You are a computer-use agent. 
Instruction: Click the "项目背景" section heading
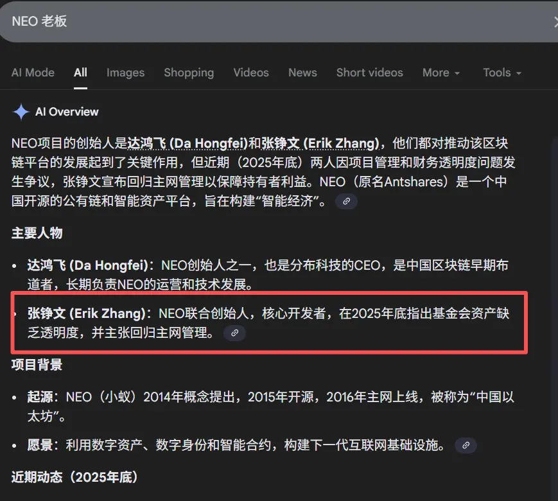click(x=37, y=365)
